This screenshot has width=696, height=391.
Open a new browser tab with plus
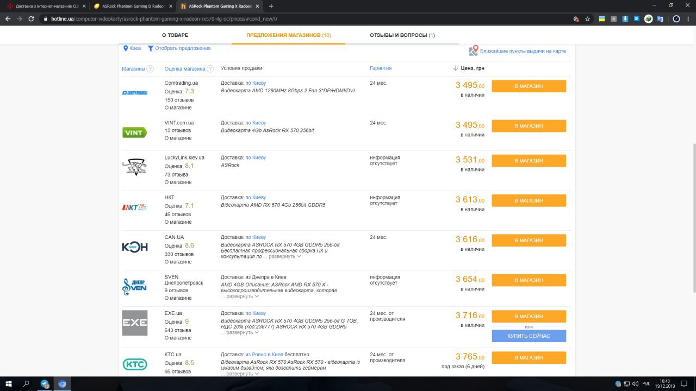271,6
